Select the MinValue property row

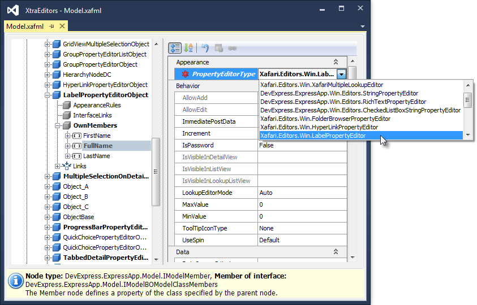[x=261, y=216]
